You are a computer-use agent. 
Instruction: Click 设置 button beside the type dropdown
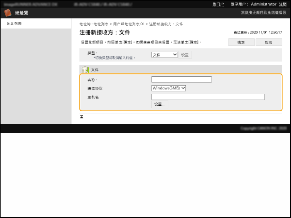pyautogui.click(x=185, y=55)
